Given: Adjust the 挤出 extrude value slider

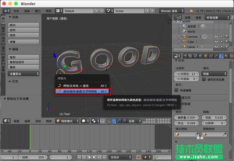Looking at the screenshot, I should (186, 123).
